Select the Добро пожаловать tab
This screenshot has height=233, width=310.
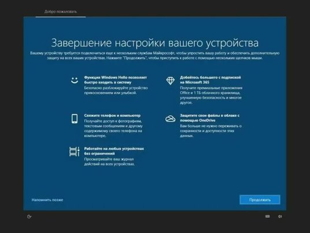(x=61, y=12)
